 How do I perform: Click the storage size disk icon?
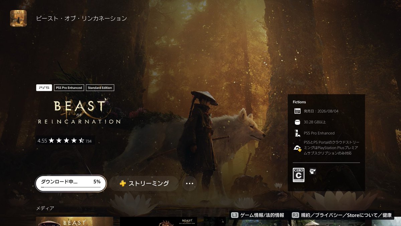click(297, 122)
